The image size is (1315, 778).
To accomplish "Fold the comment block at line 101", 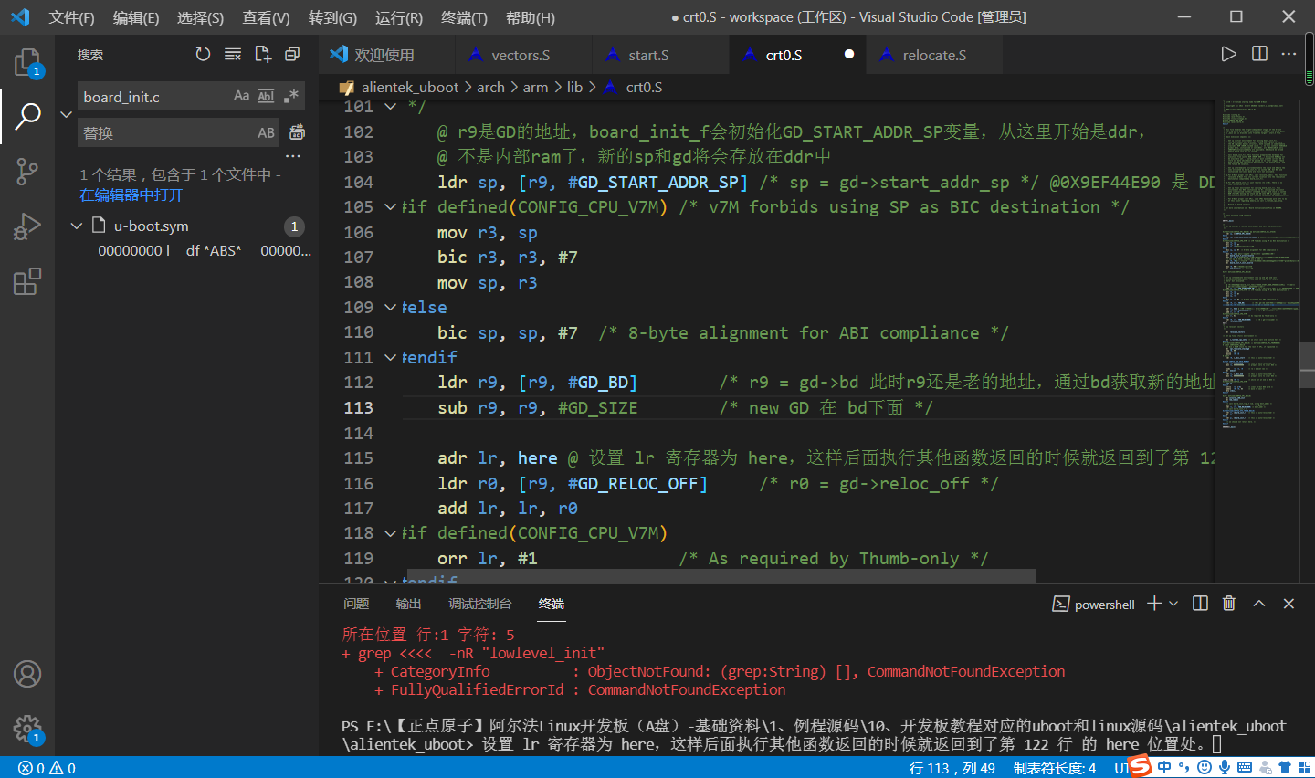I will (391, 107).
